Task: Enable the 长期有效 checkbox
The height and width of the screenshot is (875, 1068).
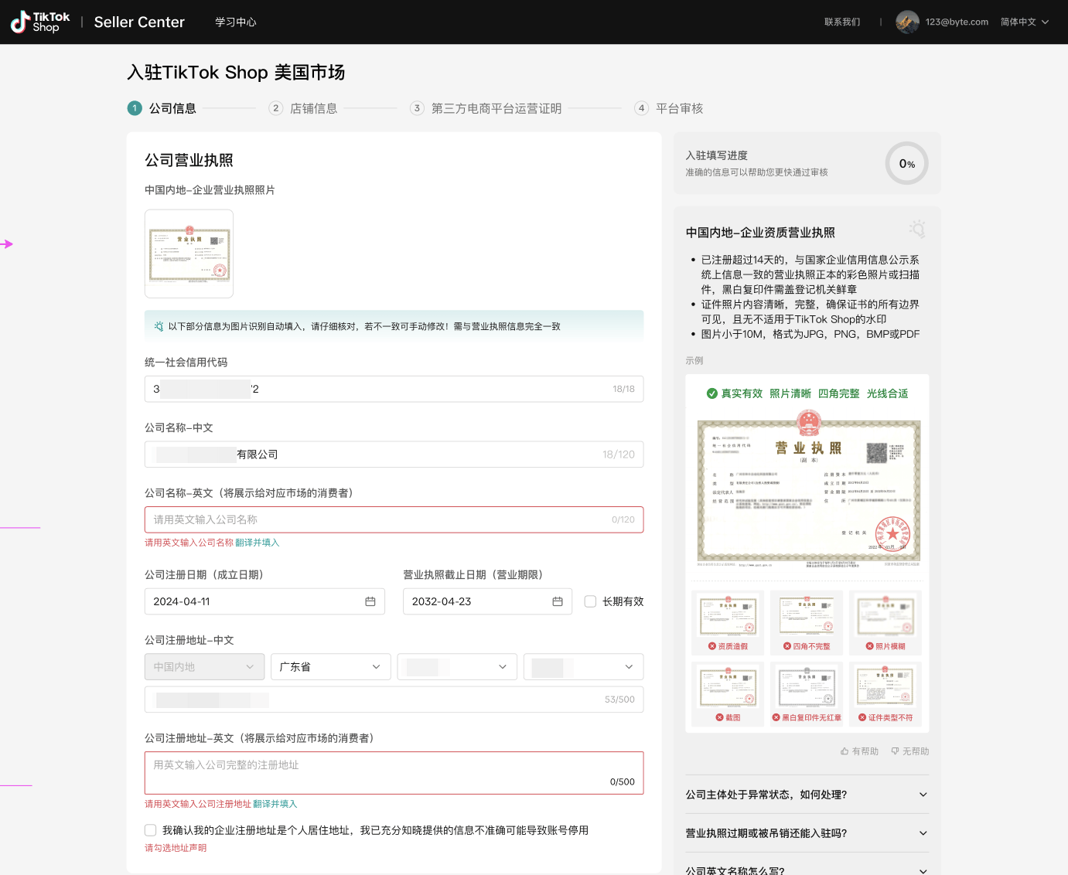Action: (590, 601)
